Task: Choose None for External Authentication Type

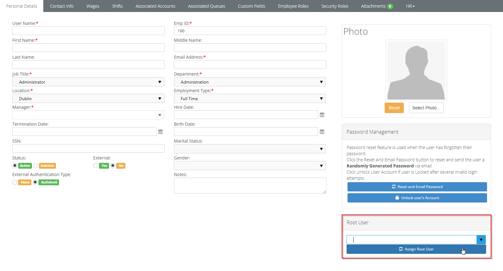Action: [x=15, y=182]
